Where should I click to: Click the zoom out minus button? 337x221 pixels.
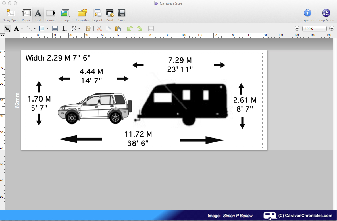click(x=297, y=28)
